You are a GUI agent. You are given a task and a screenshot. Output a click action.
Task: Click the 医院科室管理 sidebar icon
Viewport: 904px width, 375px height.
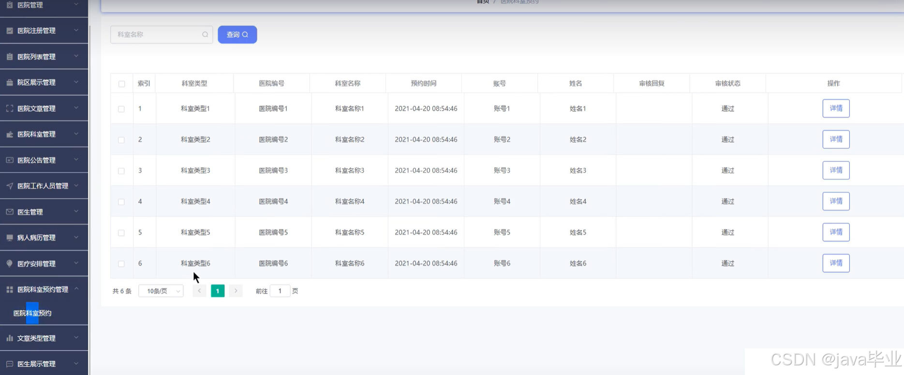pyautogui.click(x=10, y=134)
